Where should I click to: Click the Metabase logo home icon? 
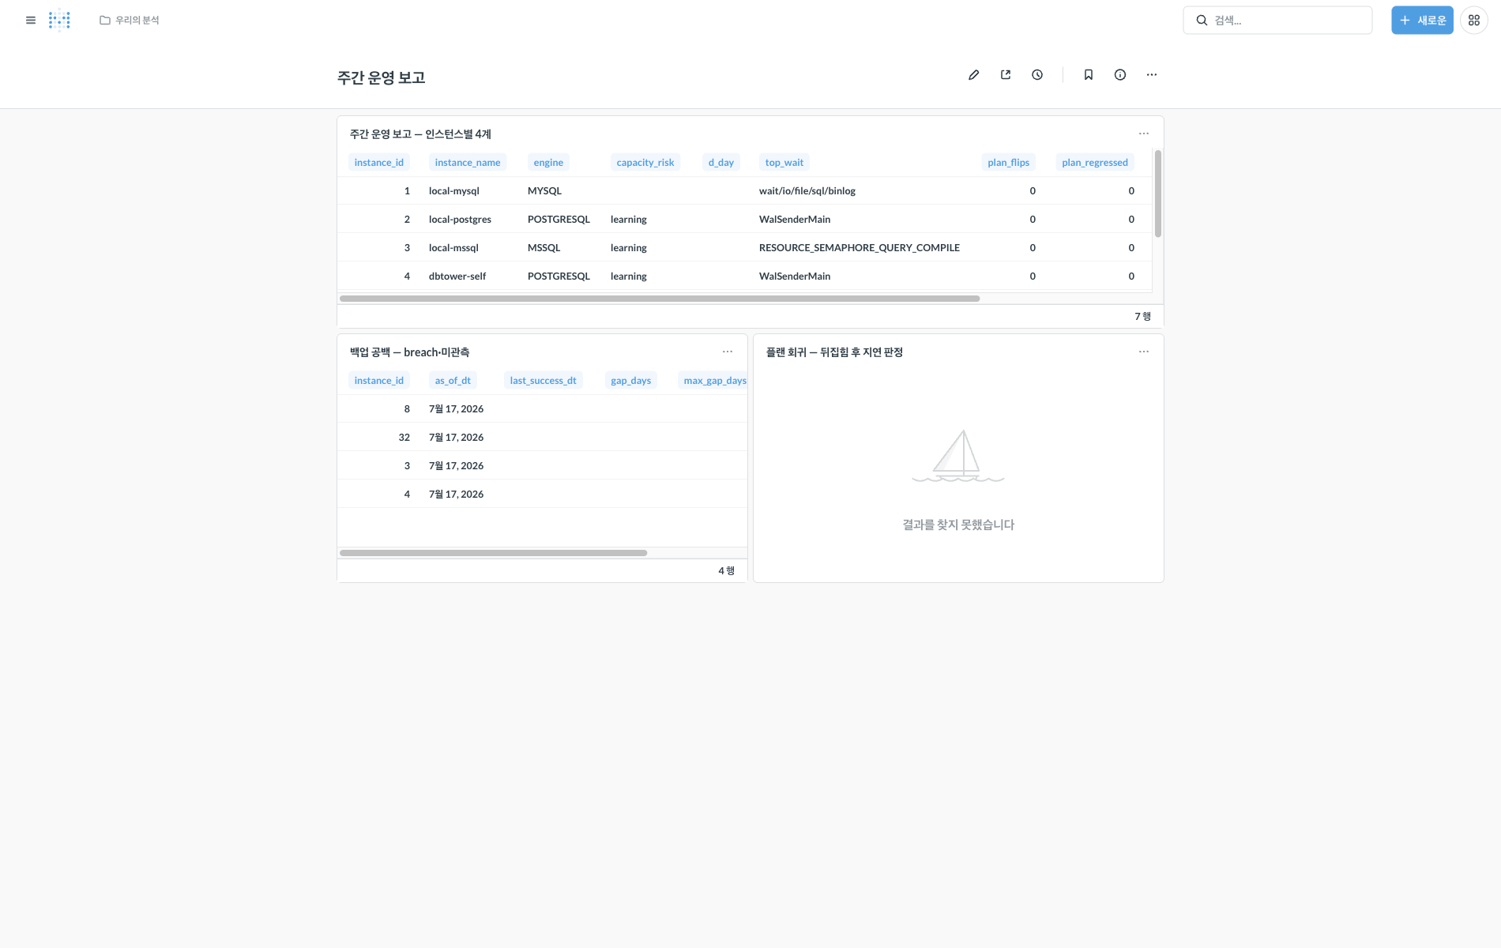pyautogui.click(x=59, y=21)
